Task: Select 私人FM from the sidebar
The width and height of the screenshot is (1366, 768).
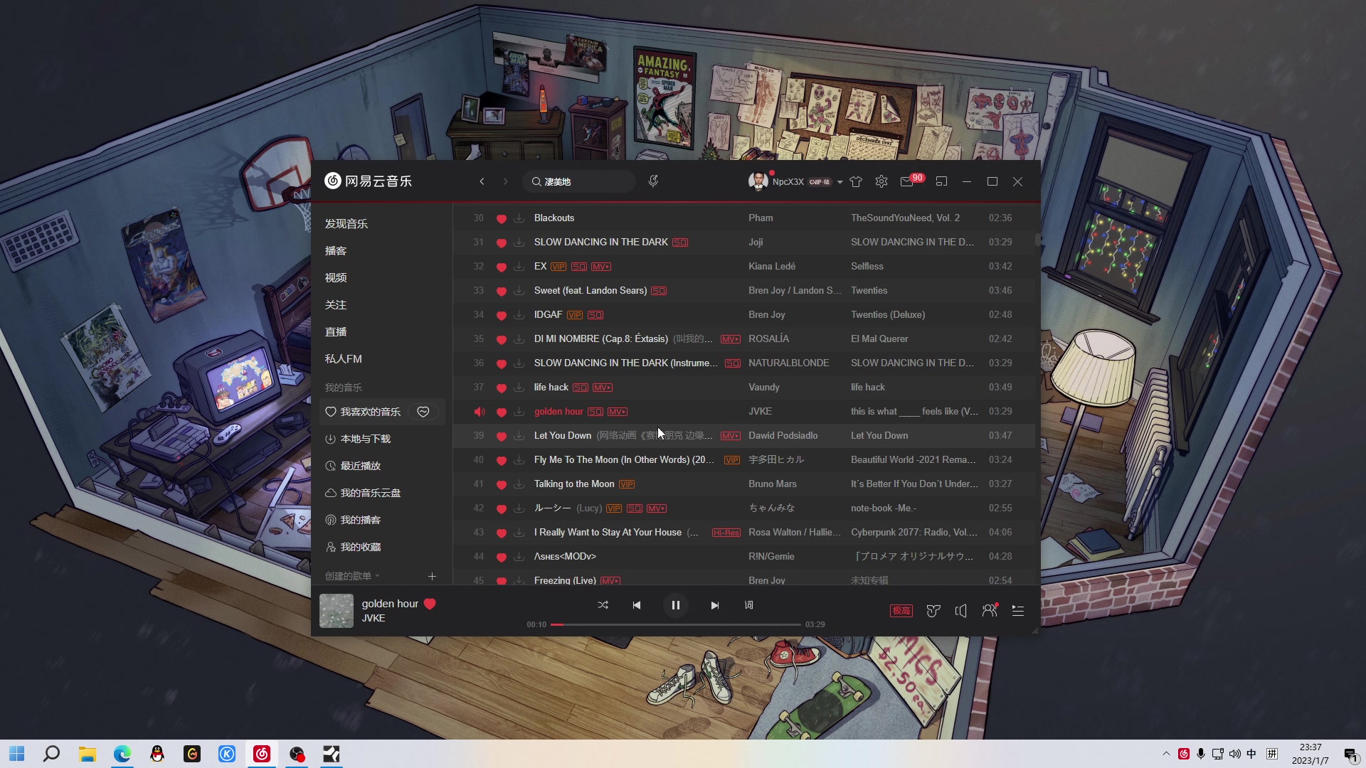Action: pyautogui.click(x=344, y=358)
